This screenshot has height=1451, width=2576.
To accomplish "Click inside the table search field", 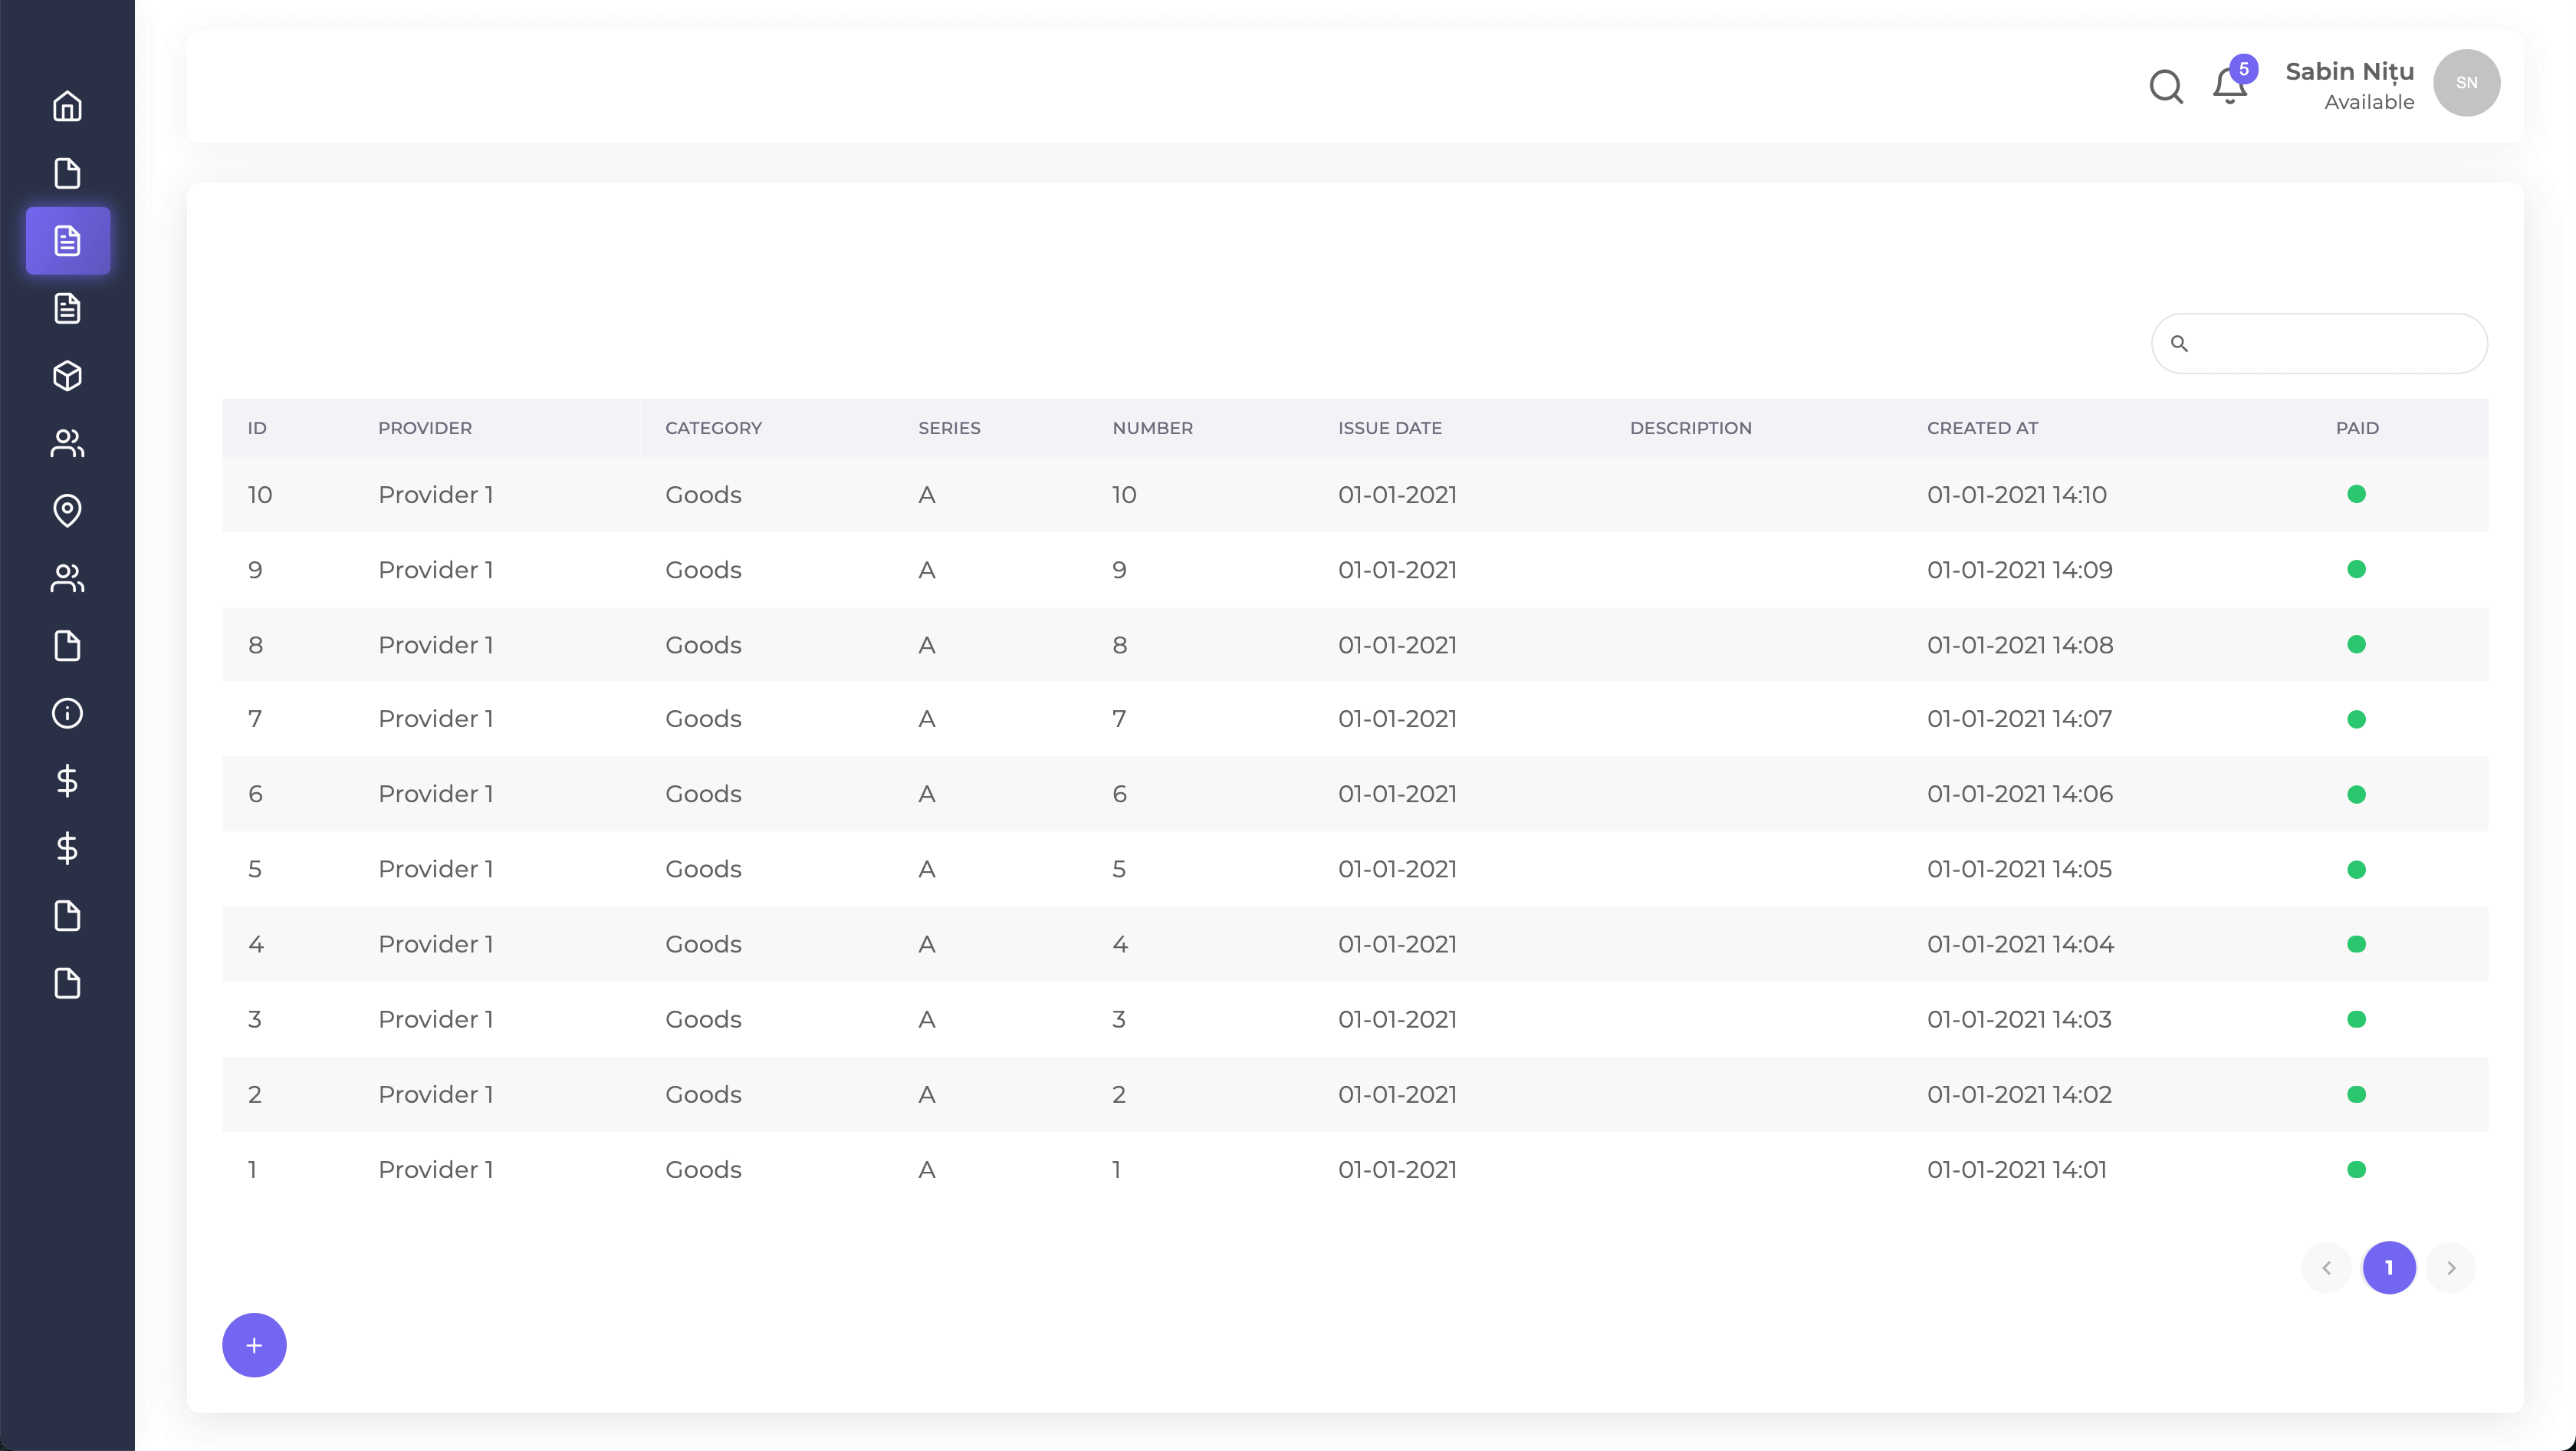I will coord(2318,343).
